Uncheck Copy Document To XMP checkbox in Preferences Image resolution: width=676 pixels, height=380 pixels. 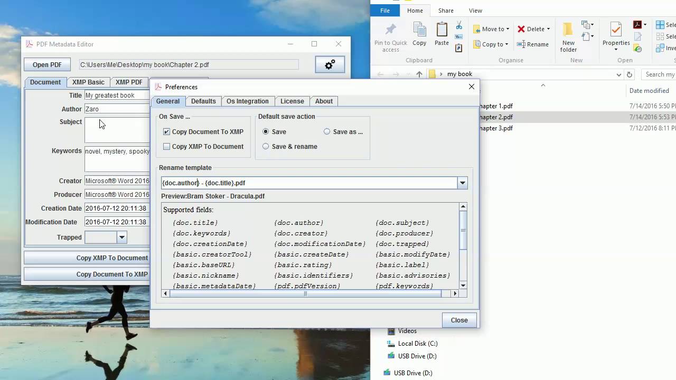click(x=167, y=132)
